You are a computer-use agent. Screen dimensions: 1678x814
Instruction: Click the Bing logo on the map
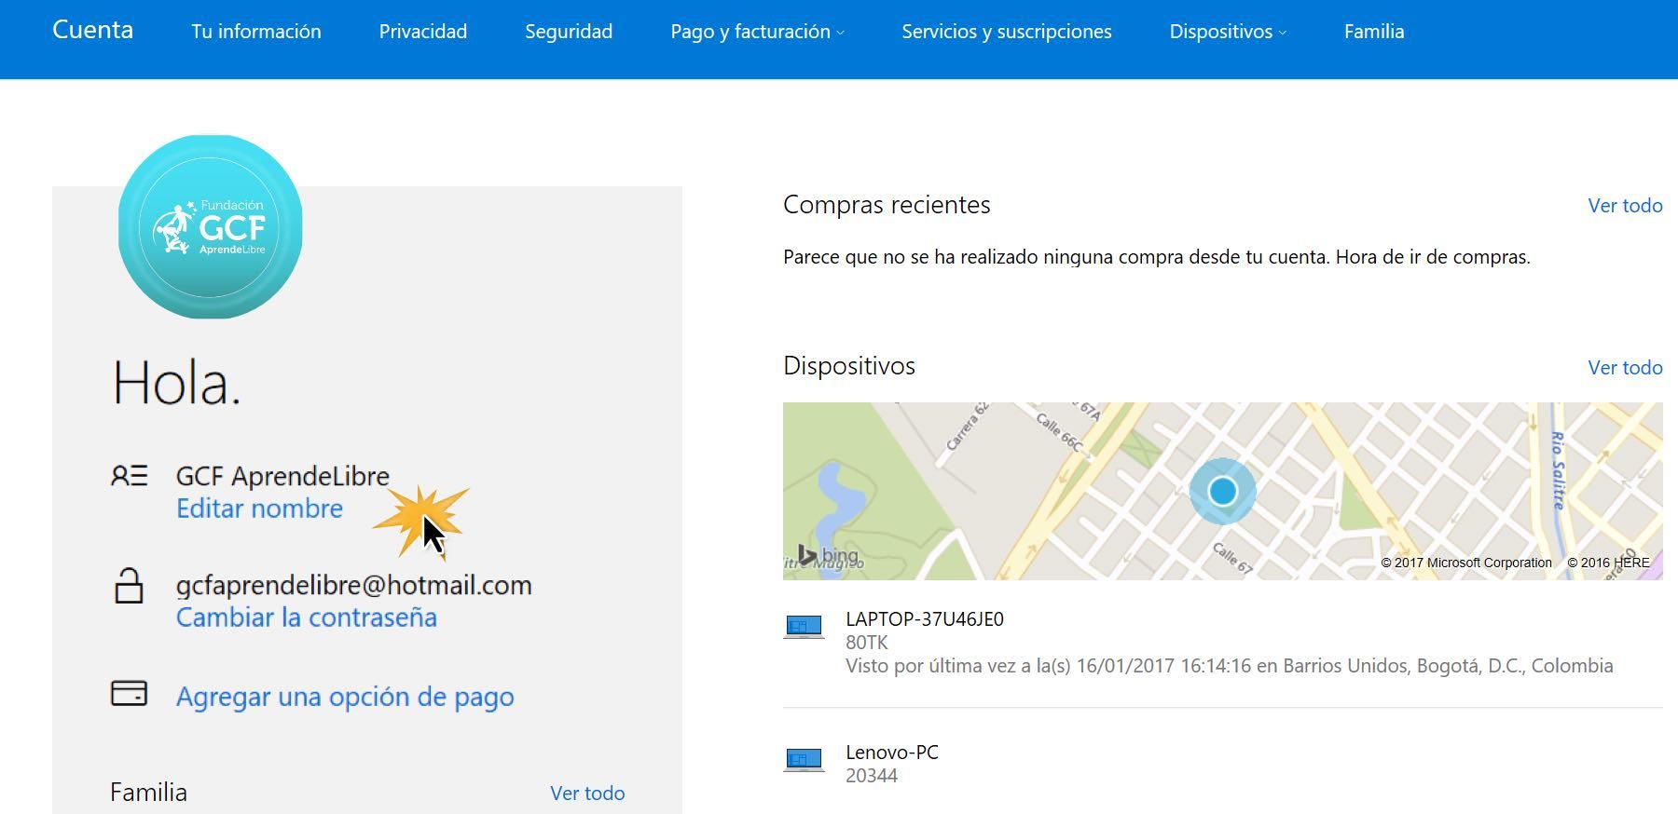[x=828, y=555]
